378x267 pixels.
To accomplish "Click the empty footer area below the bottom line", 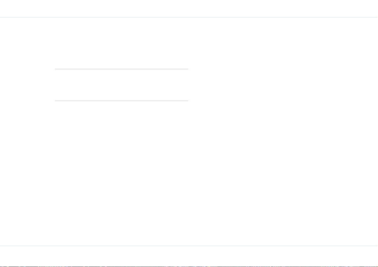I will (189, 256).
